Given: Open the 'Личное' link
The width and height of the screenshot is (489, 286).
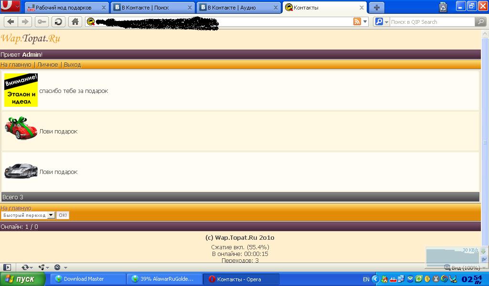Looking at the screenshot, I should point(48,65).
